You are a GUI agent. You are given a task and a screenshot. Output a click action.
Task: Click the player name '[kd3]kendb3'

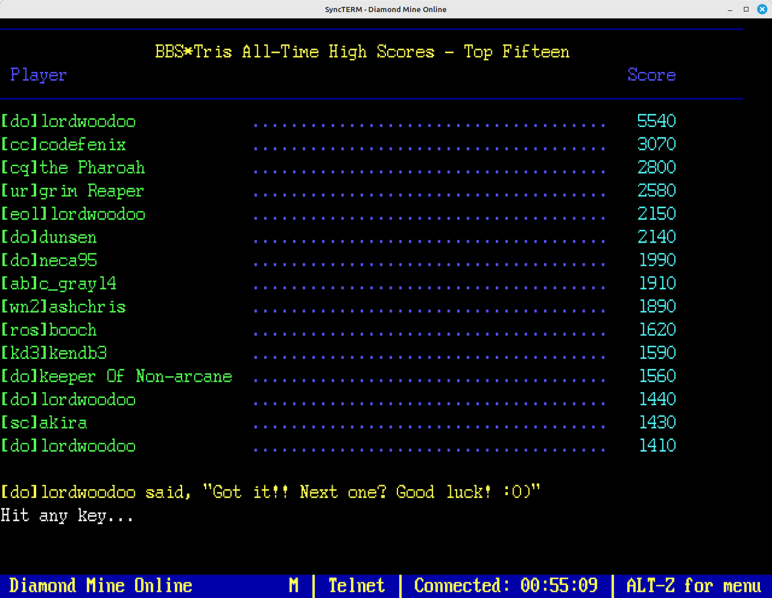pos(54,353)
